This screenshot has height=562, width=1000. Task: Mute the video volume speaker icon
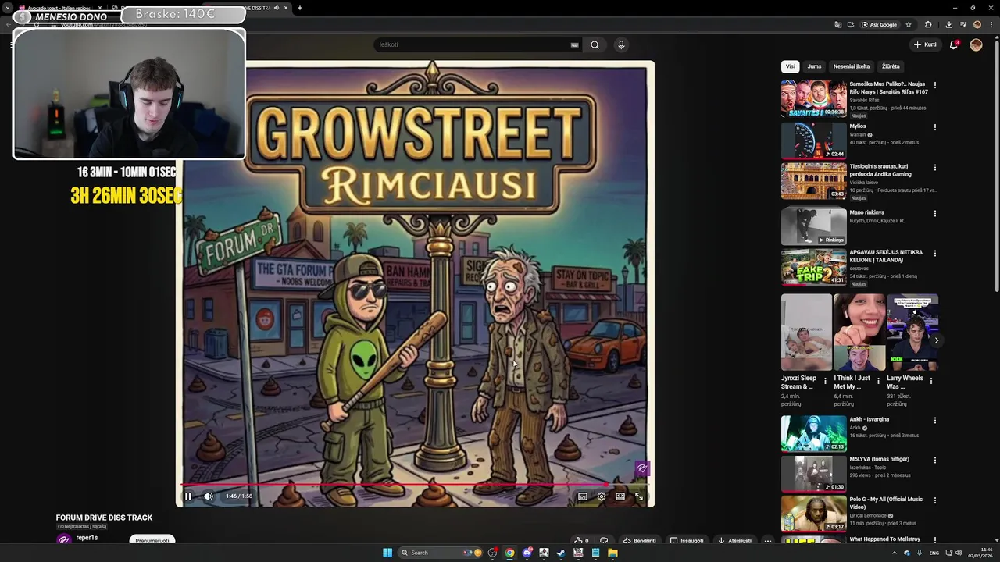click(209, 496)
